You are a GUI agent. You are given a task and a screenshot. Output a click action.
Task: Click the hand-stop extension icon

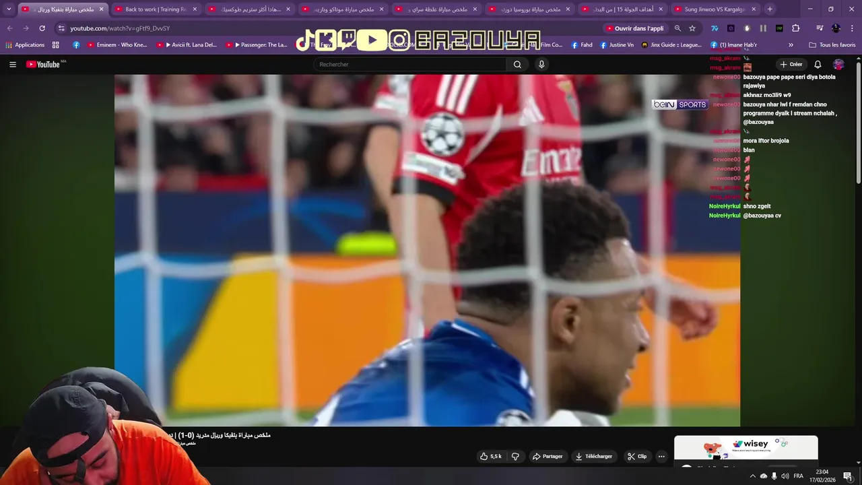click(747, 28)
